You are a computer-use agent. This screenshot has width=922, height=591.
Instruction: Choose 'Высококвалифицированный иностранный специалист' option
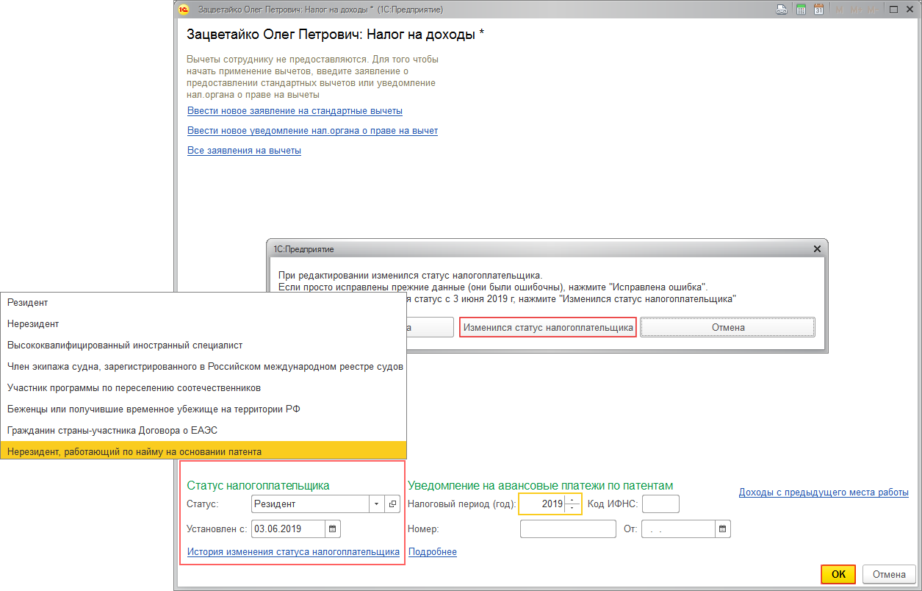pyautogui.click(x=125, y=345)
